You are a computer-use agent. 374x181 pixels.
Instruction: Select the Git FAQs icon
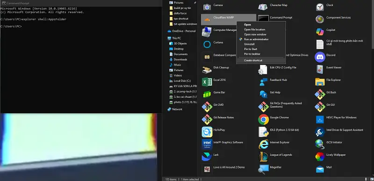(x=263, y=107)
